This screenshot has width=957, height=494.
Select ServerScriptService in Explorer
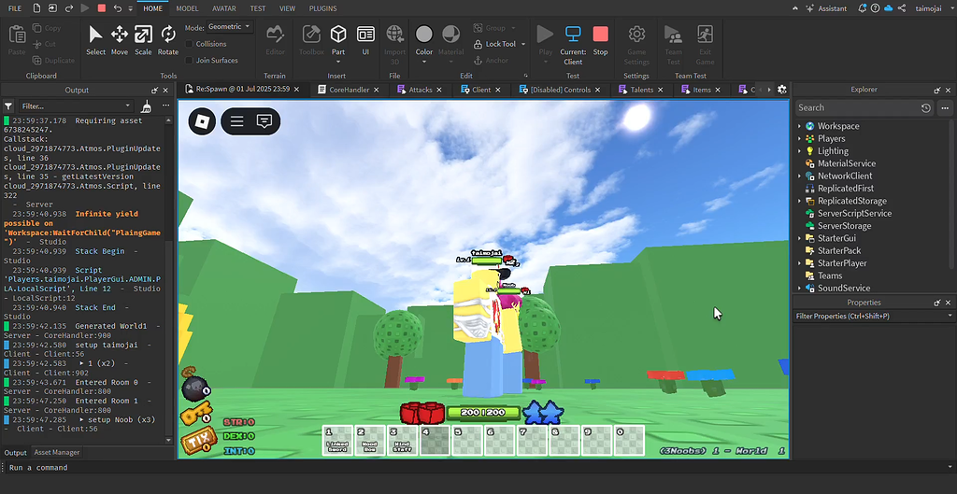(x=854, y=214)
